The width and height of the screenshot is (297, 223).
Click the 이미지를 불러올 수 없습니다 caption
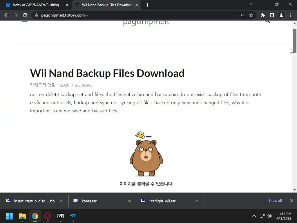pos(146,184)
